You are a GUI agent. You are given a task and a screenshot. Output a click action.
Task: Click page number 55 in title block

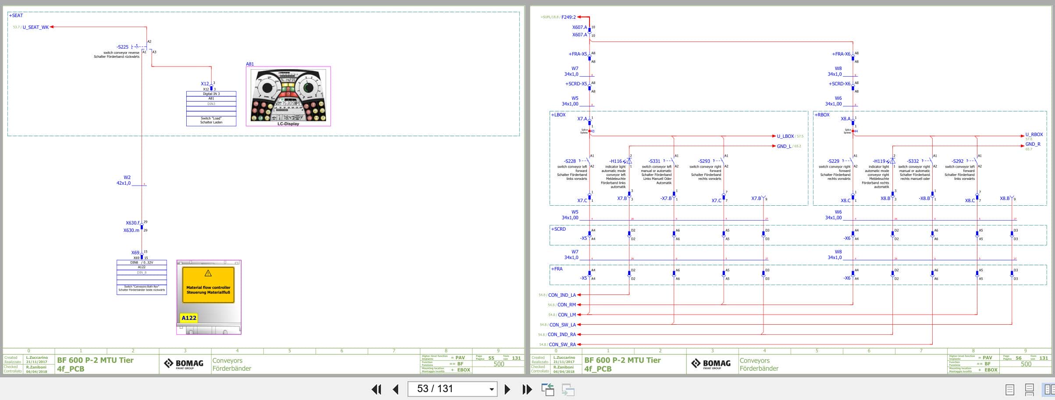(x=491, y=358)
